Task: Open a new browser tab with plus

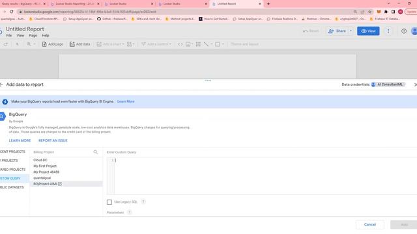Action: 268,4
